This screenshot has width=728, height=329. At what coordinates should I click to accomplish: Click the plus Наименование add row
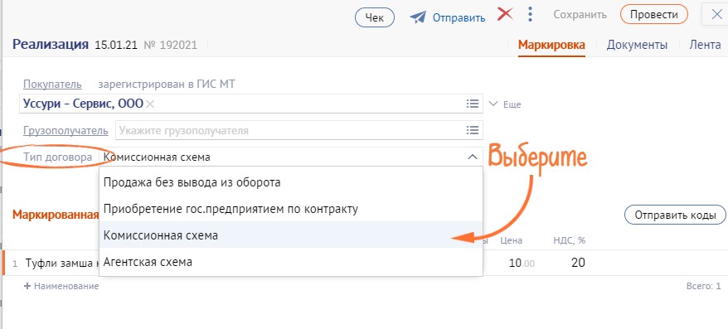click(61, 286)
